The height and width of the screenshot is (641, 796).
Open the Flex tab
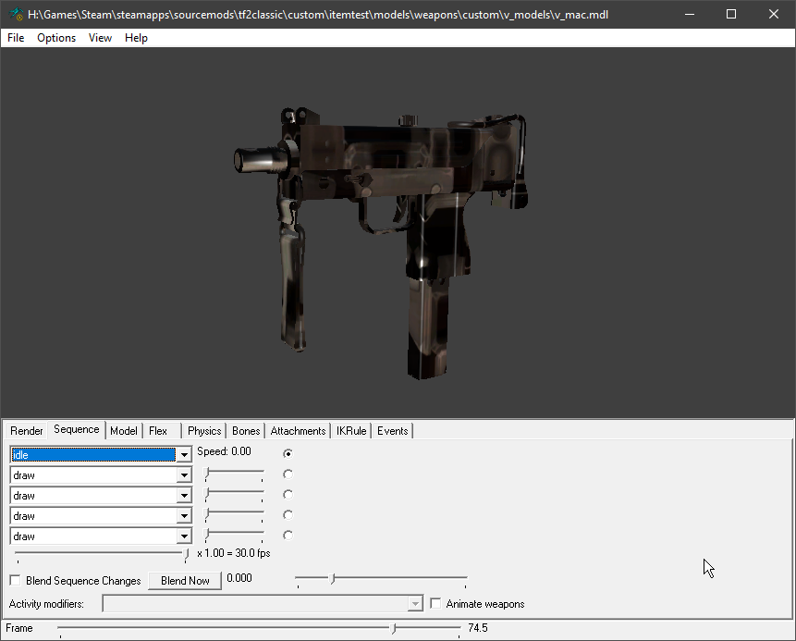click(x=158, y=431)
